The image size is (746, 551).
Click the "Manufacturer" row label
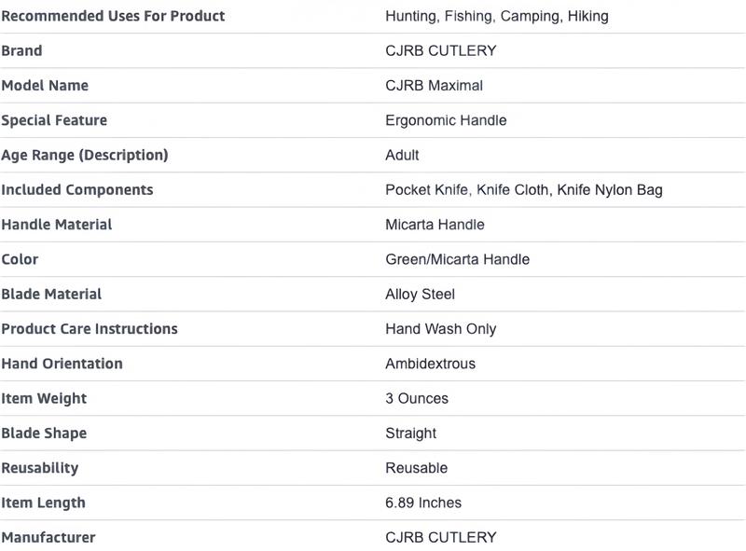point(48,537)
